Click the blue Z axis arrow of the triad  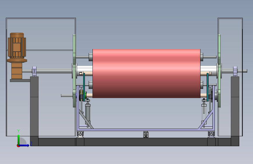coord(24,145)
